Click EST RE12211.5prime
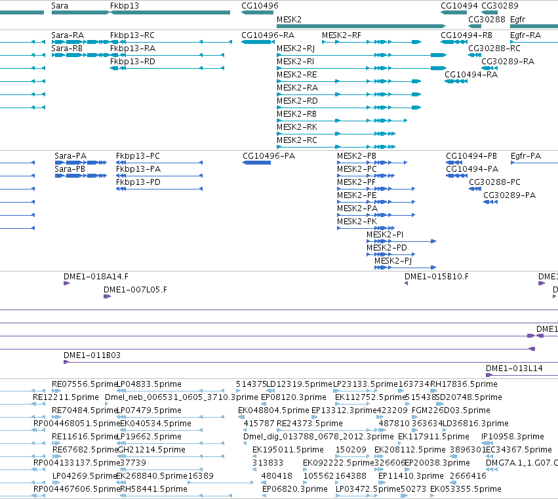 (x=66, y=397)
